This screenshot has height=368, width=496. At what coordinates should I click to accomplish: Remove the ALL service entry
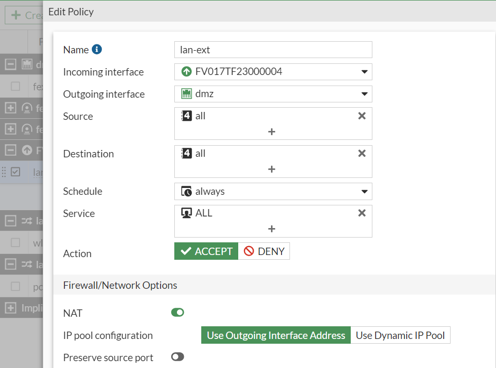click(362, 213)
